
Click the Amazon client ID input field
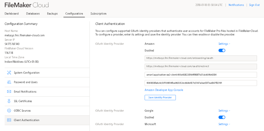[x=201, y=75]
